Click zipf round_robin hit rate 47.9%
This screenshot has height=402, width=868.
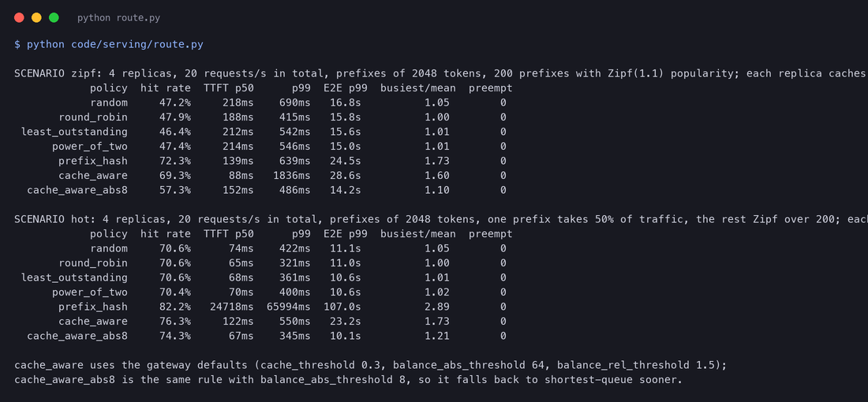coord(175,117)
